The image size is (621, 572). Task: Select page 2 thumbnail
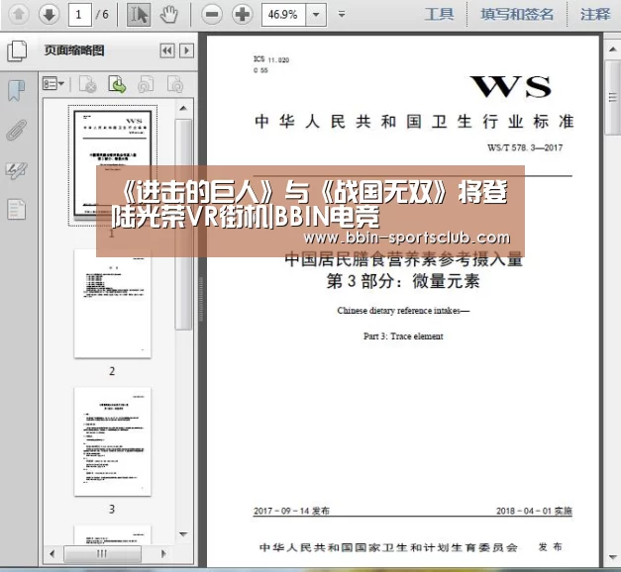113,304
